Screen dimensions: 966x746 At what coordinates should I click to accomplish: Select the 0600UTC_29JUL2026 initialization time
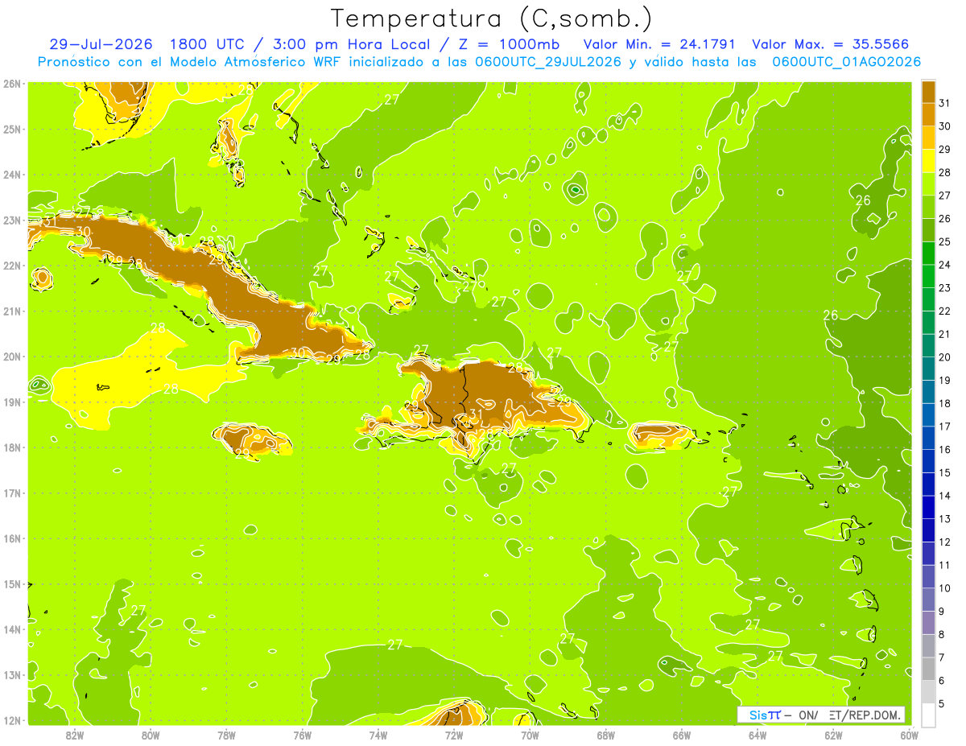(x=548, y=62)
